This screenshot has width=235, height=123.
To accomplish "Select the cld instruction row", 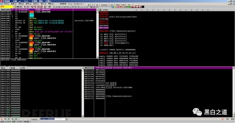I will [x=48, y=25].
